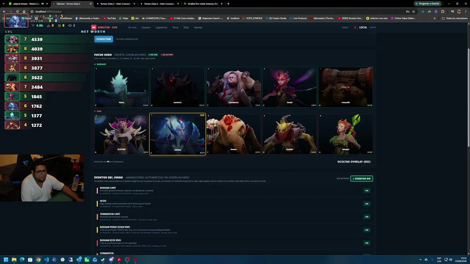The image size is (470, 264).
Task: Go to the browser home page icon
Action: [24, 11]
